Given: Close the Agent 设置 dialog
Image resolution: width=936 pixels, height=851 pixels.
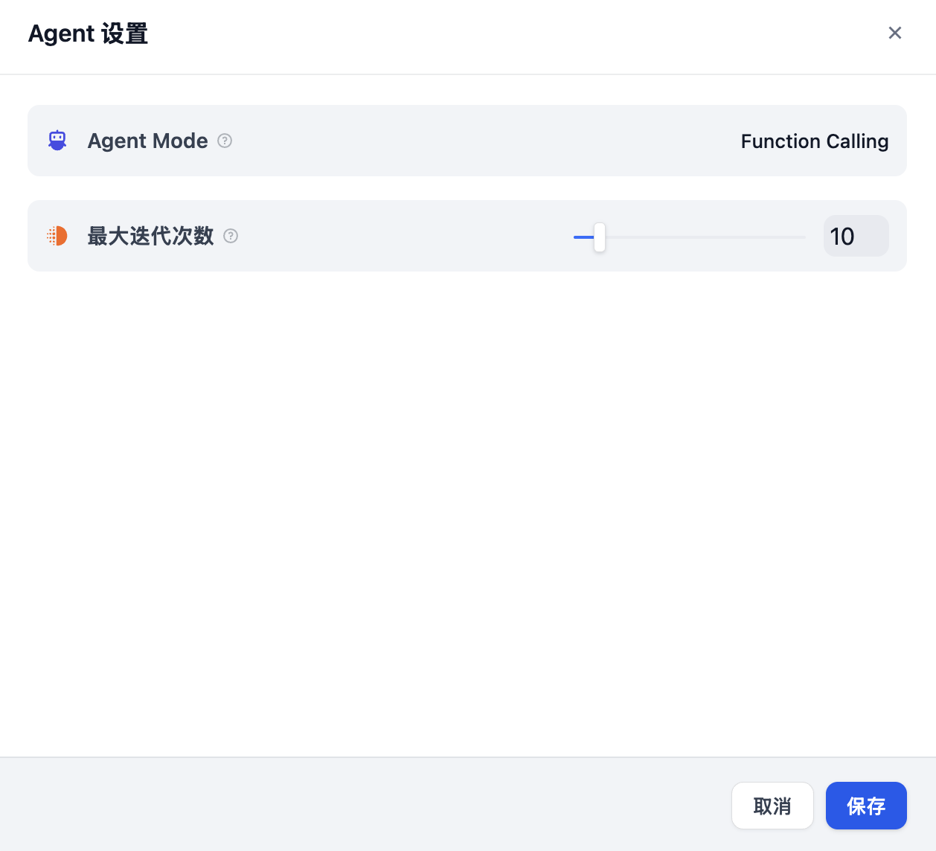Looking at the screenshot, I should 894,33.
